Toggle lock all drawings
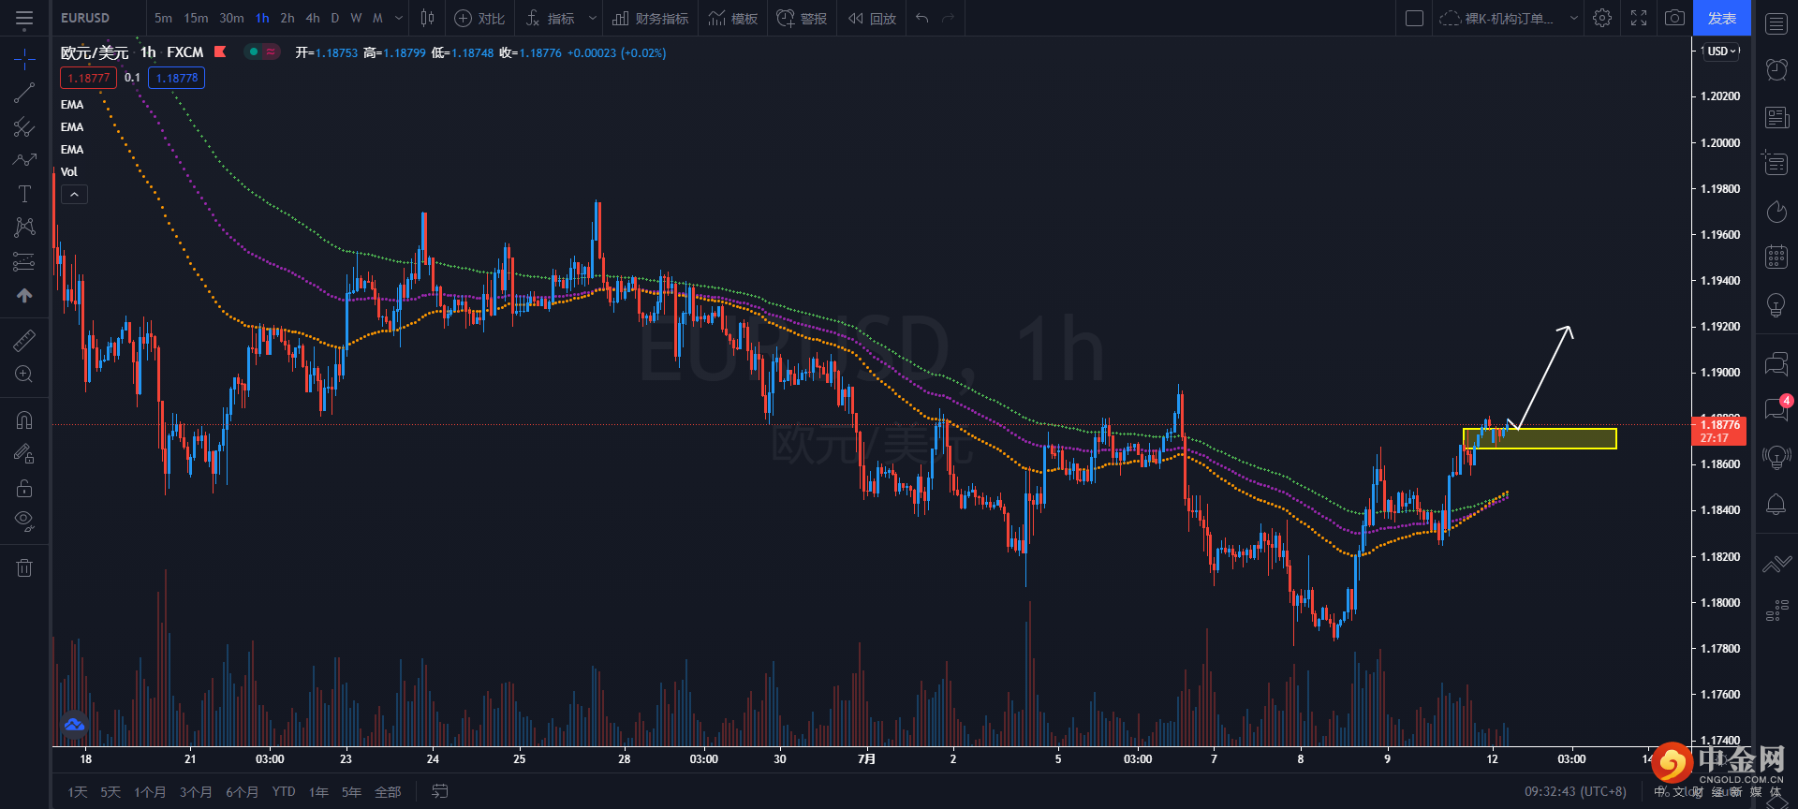This screenshot has height=809, width=1798. coord(24,488)
